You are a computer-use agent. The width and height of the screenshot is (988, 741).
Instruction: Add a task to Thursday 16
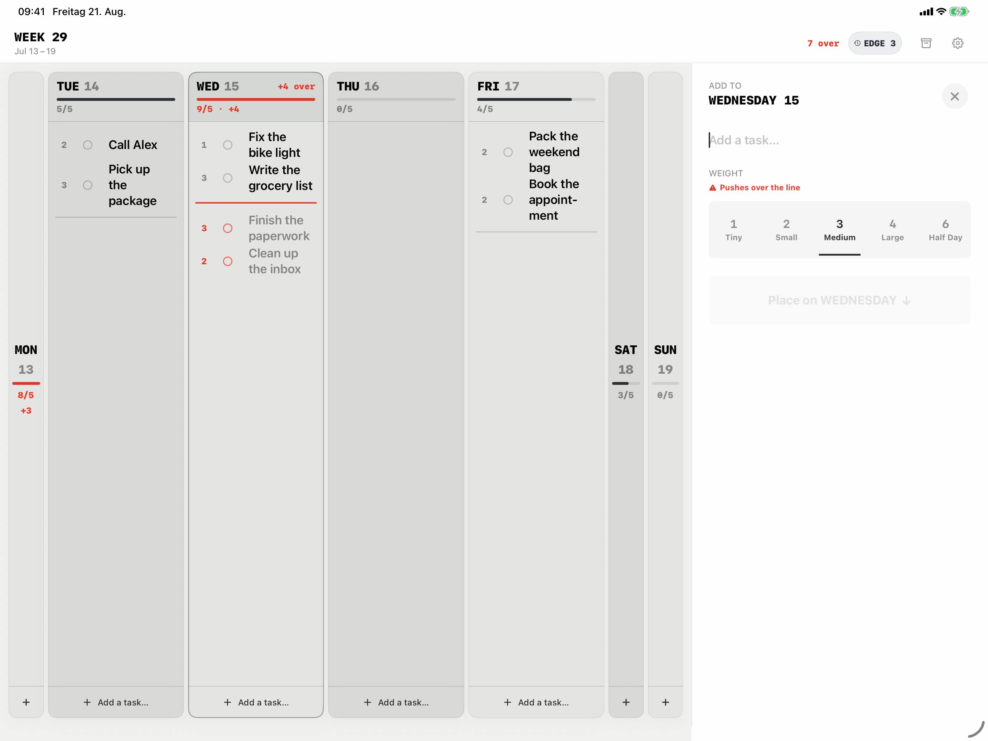(396, 702)
